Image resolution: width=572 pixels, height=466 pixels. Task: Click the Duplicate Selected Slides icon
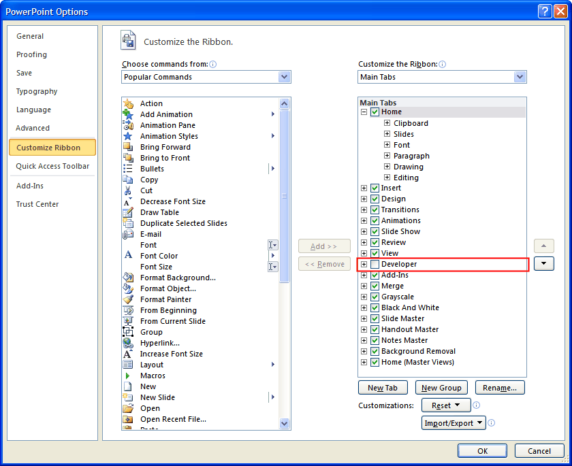click(128, 223)
